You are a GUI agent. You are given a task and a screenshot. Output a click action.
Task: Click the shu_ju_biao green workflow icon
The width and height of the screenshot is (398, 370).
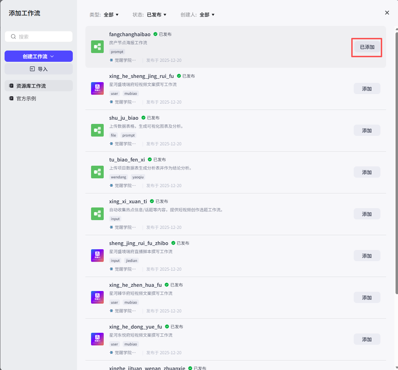coord(97,130)
